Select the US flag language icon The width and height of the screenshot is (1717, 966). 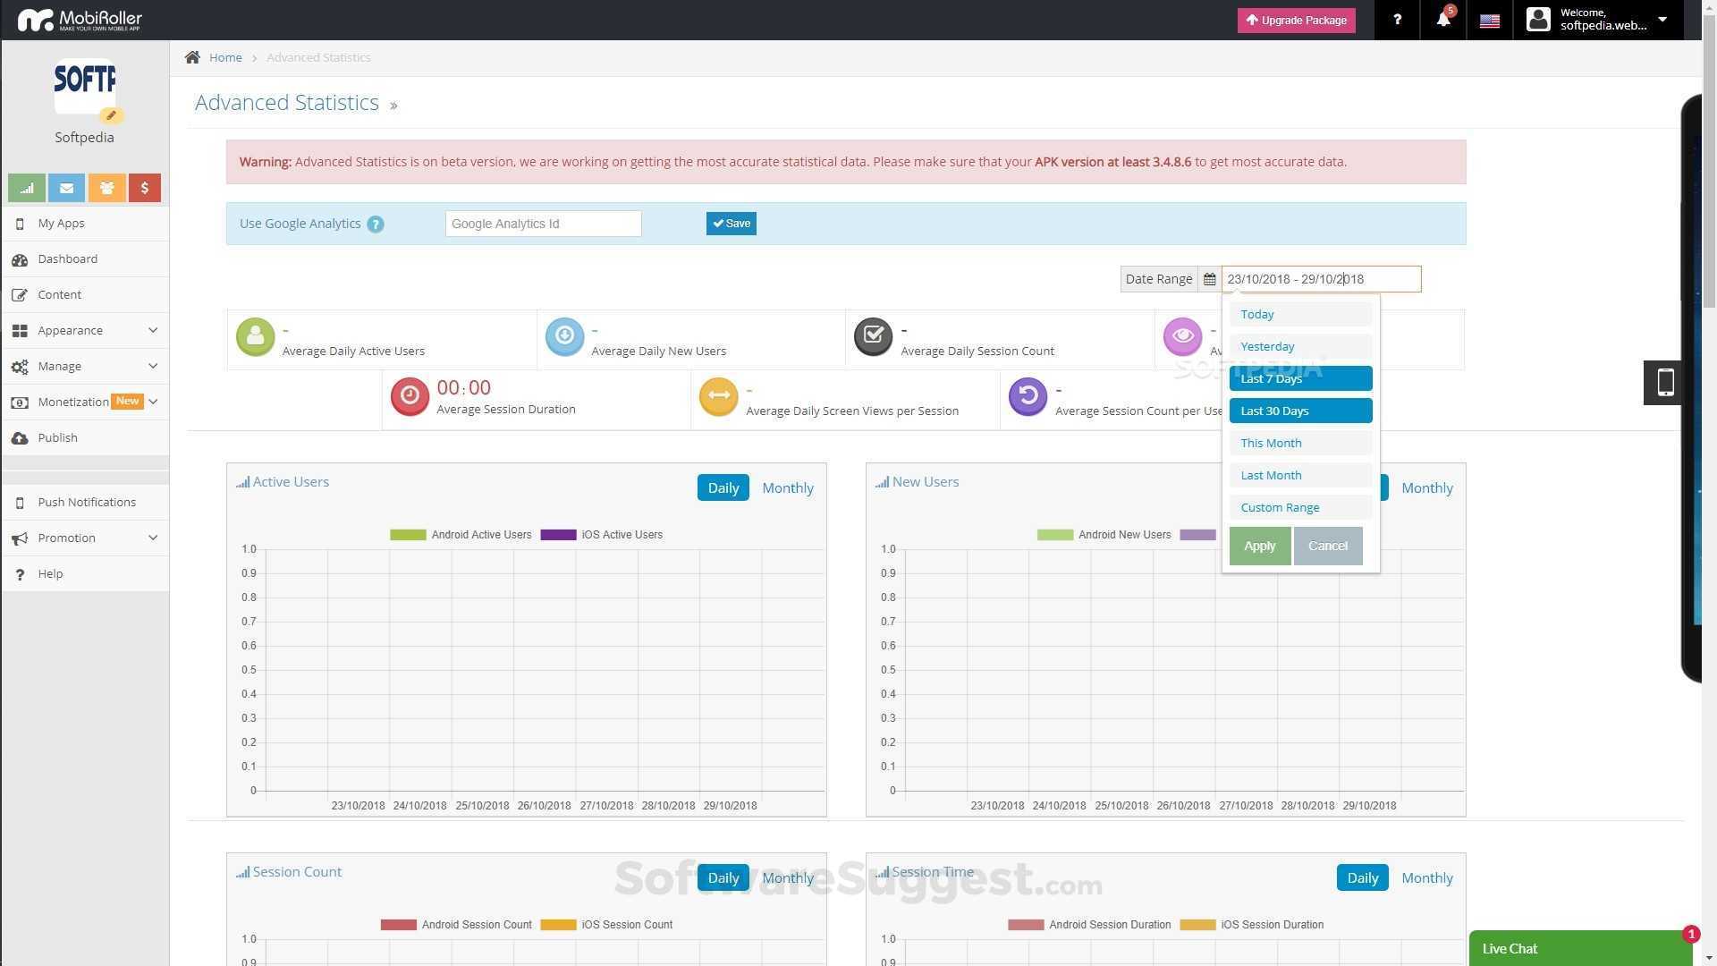click(1489, 21)
